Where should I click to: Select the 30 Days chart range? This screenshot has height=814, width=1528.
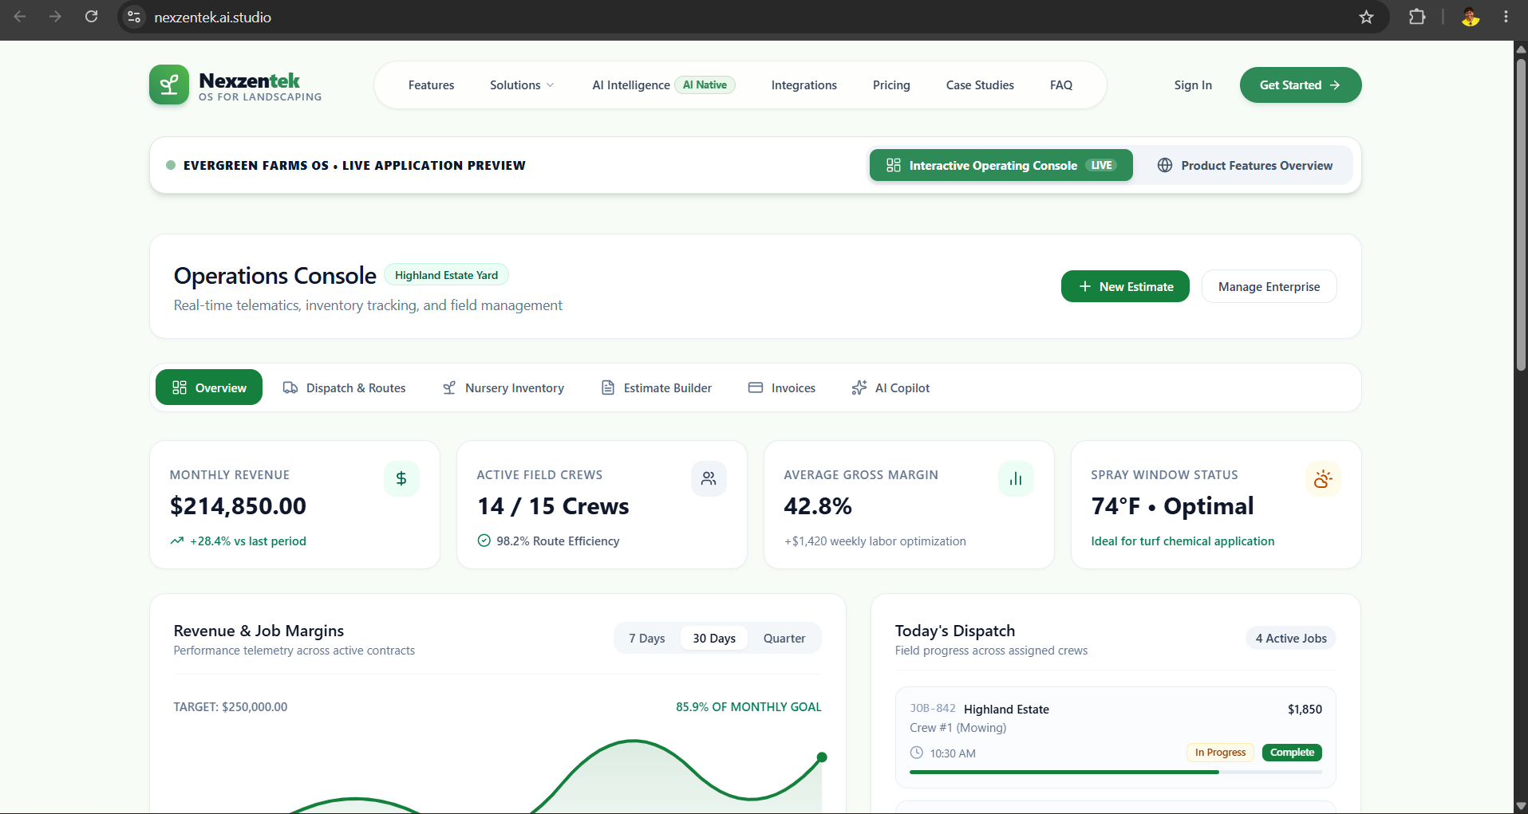pyautogui.click(x=714, y=638)
